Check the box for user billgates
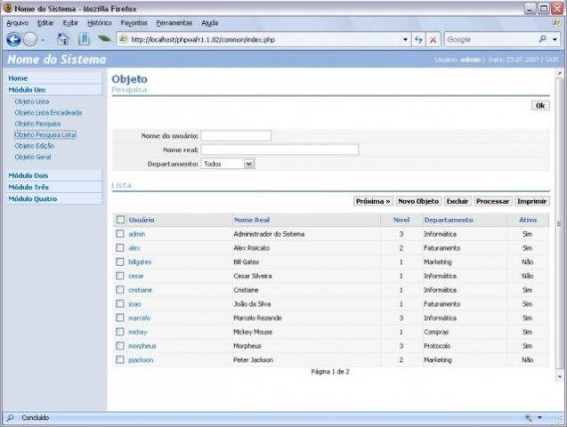 120,262
